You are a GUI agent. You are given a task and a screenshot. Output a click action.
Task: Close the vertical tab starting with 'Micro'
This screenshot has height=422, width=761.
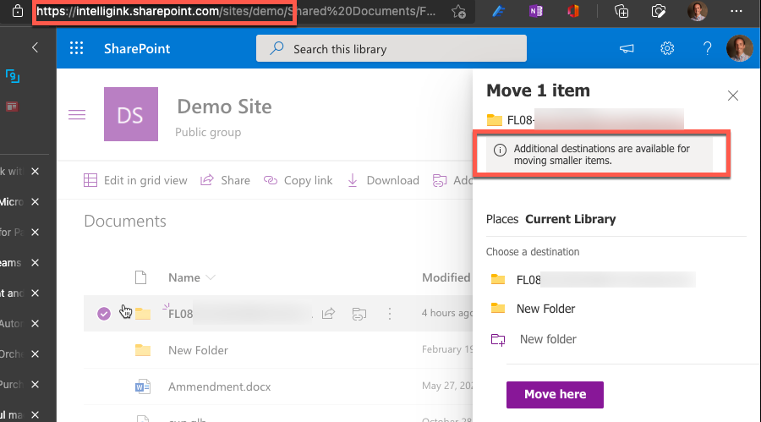coord(35,201)
